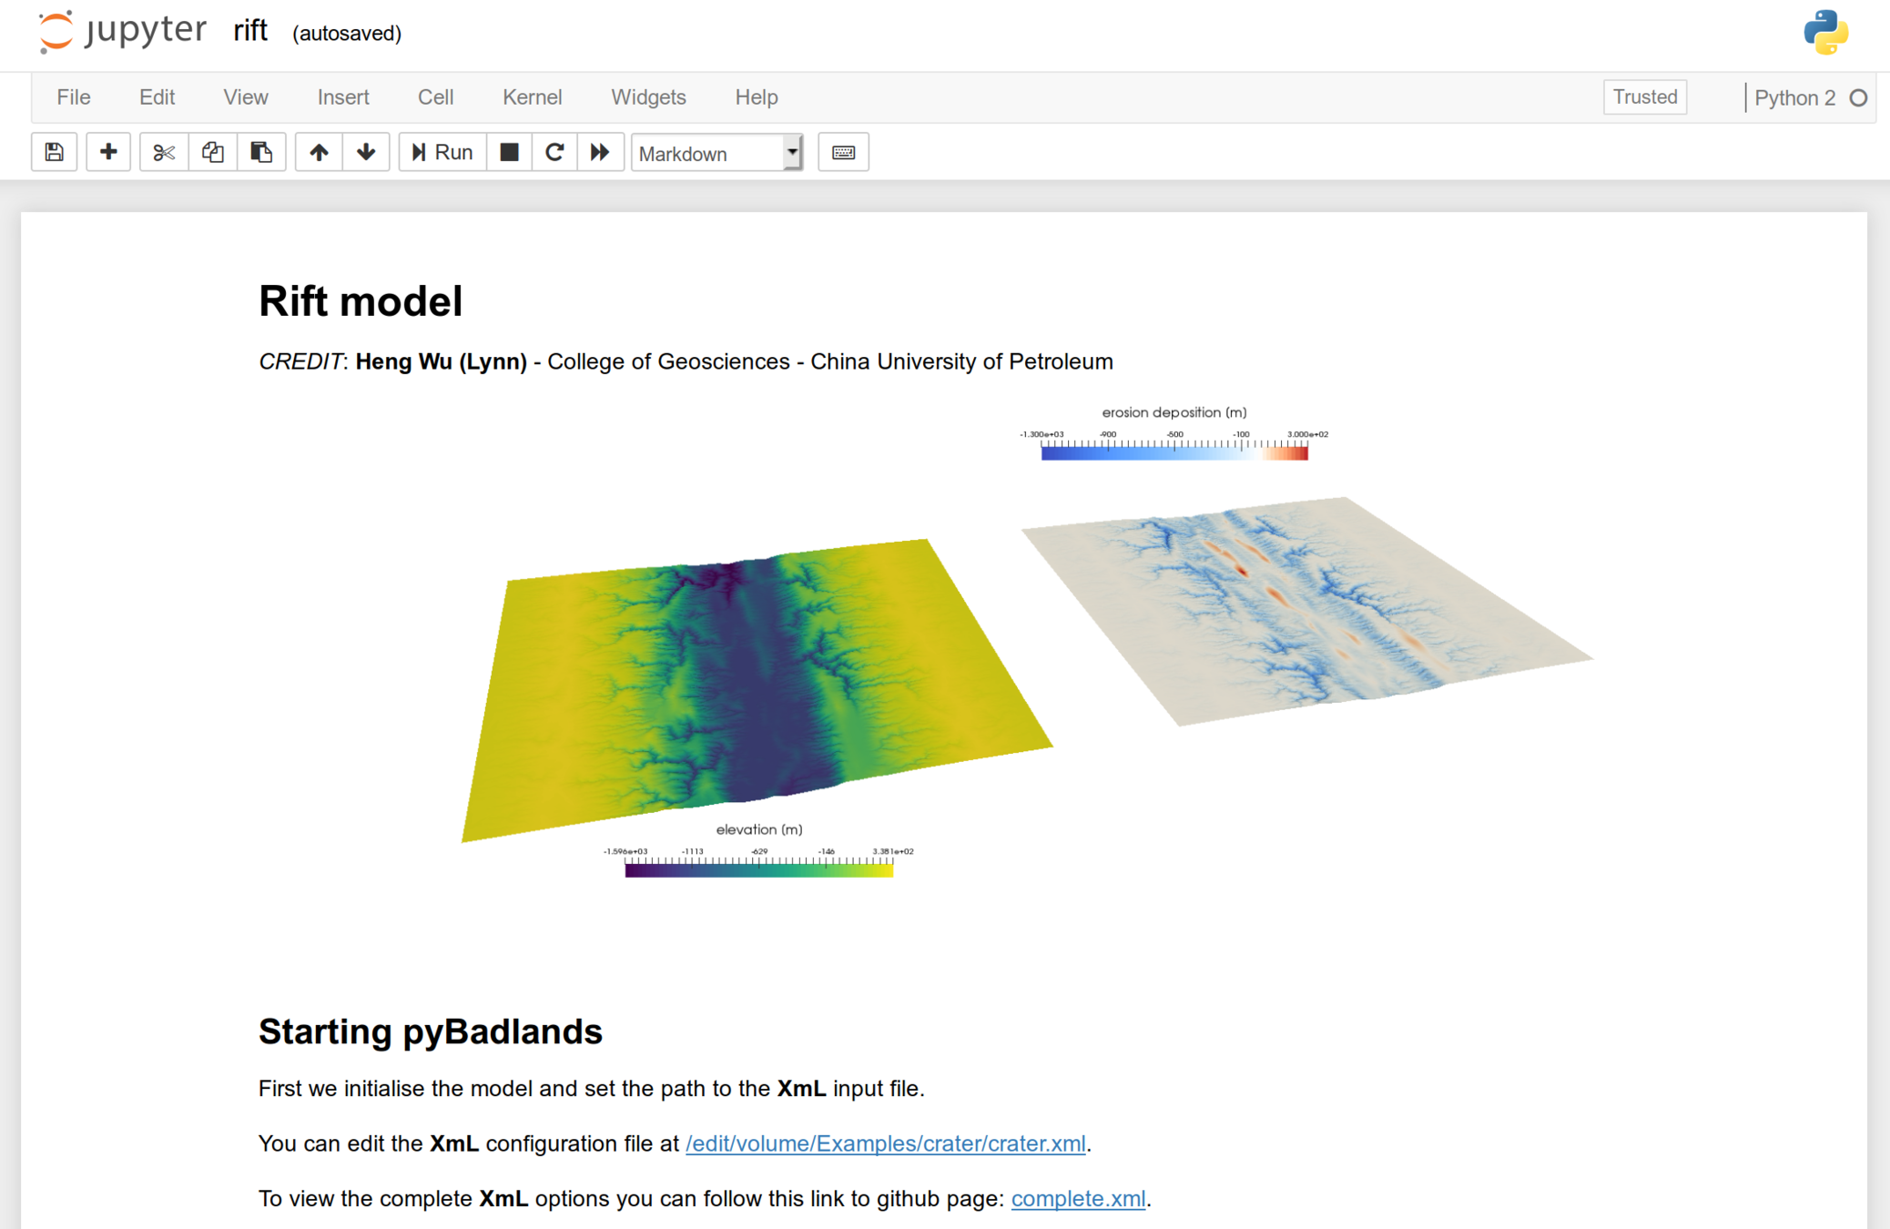The width and height of the screenshot is (1890, 1229).
Task: Open the Kernel menu
Action: [532, 97]
